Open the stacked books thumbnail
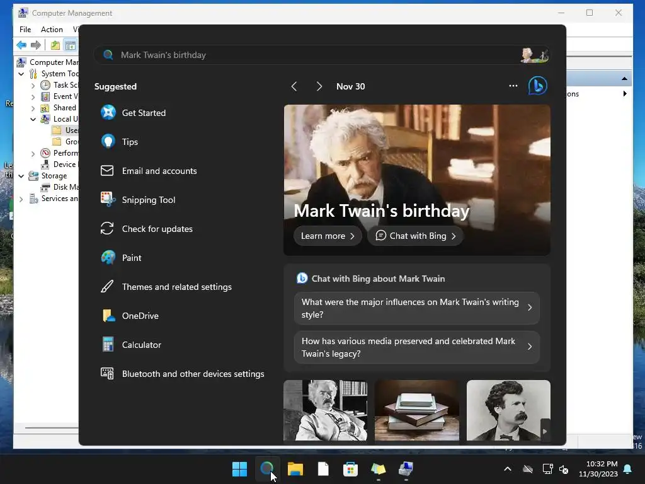The height and width of the screenshot is (484, 645). click(x=417, y=410)
